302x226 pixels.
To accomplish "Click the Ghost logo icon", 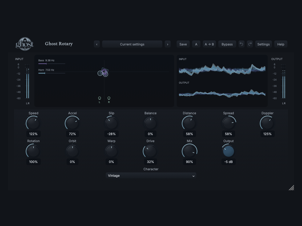I will pyautogui.click(x=25, y=44).
